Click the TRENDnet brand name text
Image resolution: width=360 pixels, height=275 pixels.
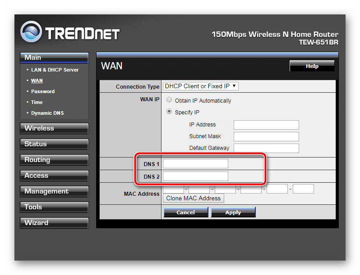pos(83,33)
